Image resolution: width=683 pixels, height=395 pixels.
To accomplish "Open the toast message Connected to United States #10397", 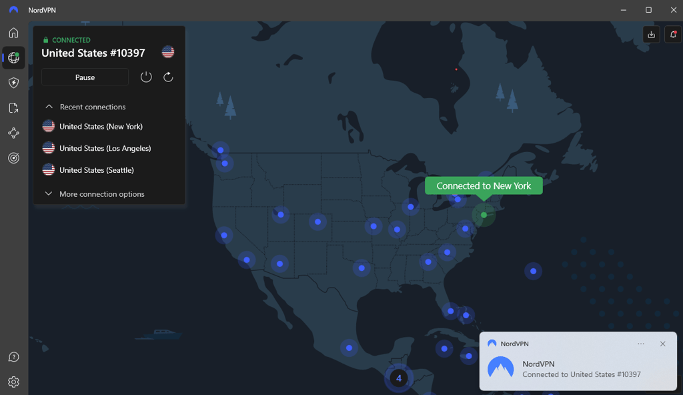I will 582,374.
